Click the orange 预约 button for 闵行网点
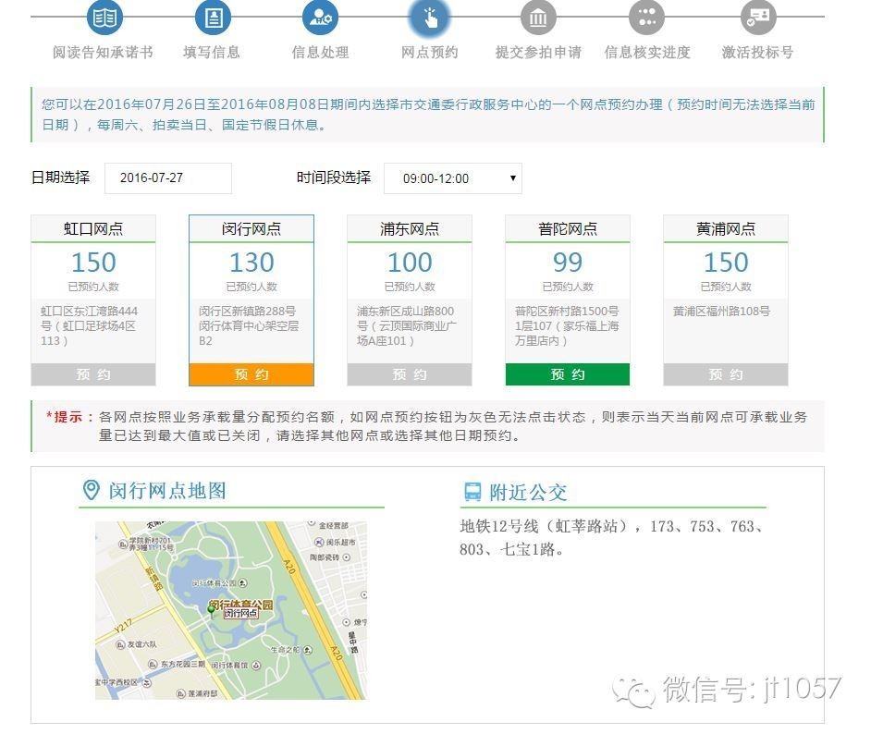The image size is (871, 734). pyautogui.click(x=251, y=374)
